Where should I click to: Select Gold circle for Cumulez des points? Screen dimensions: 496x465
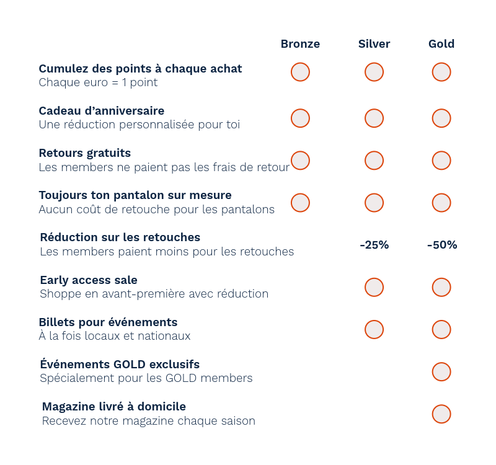[x=441, y=72]
